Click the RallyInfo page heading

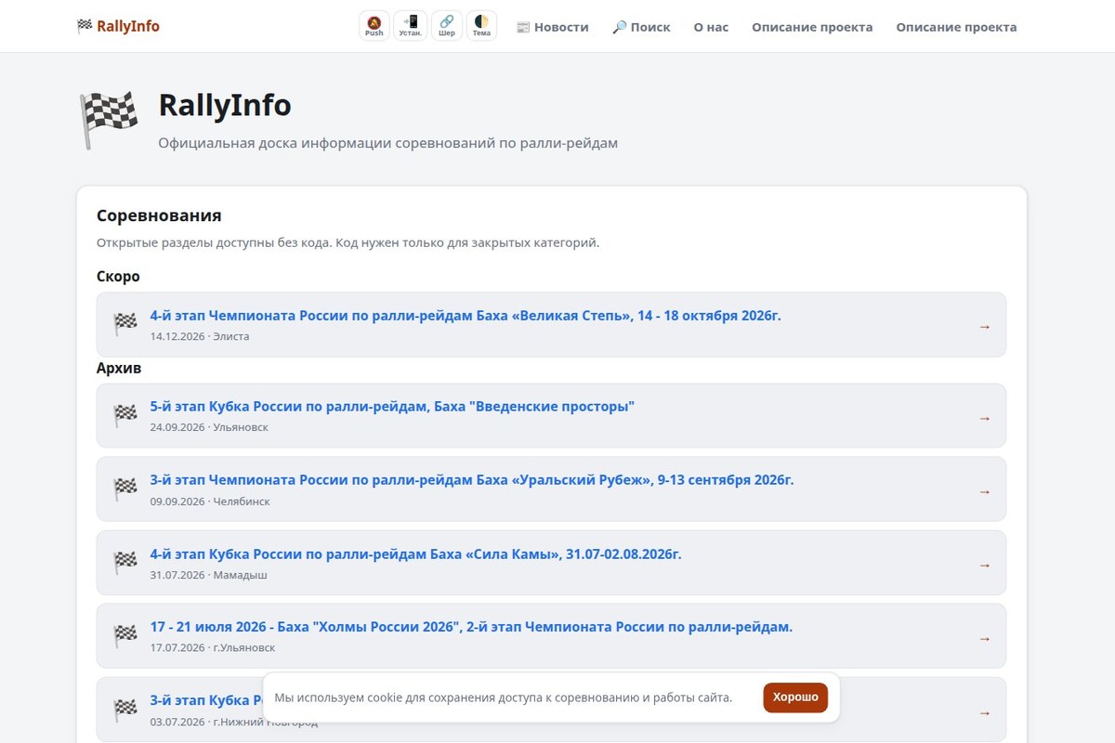coord(225,105)
